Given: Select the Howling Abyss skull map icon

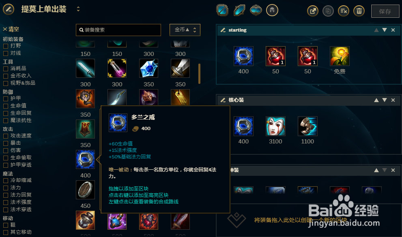Looking at the screenshot, I should coord(272,11).
